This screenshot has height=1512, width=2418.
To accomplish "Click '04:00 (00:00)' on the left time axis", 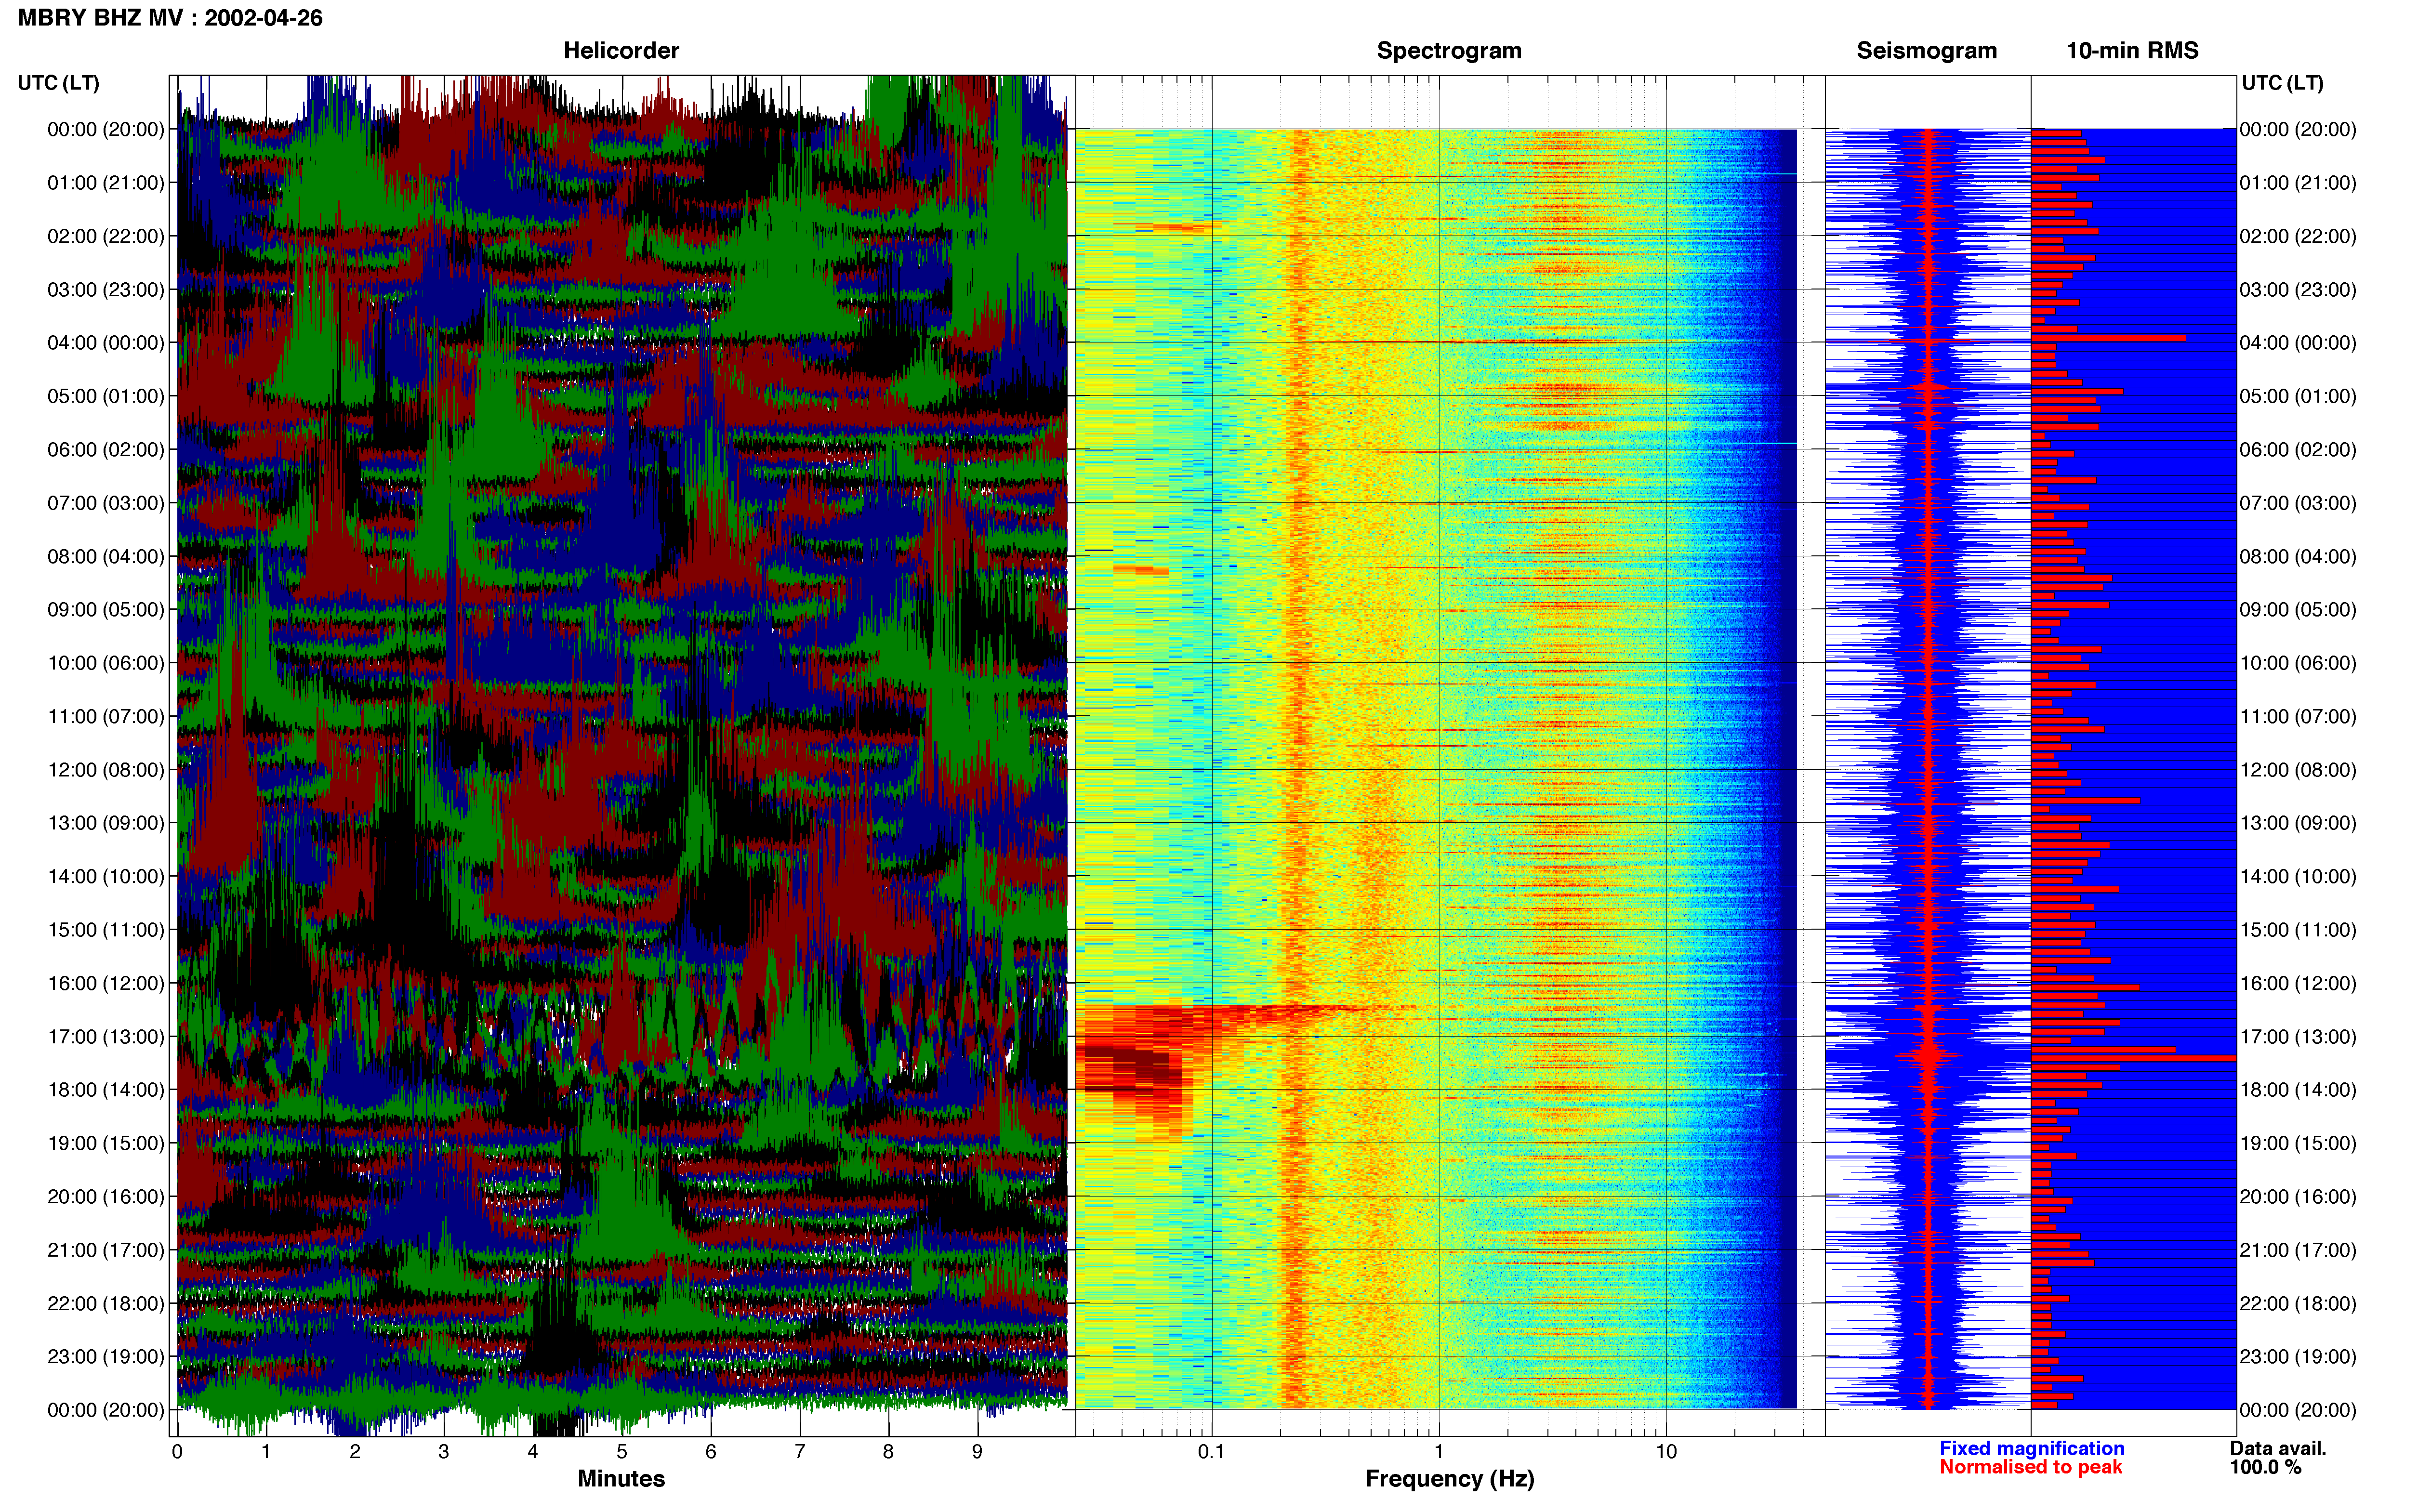I will [x=106, y=343].
